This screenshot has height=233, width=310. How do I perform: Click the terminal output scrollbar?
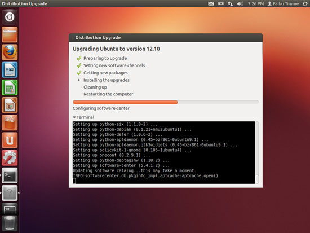pos(257,153)
